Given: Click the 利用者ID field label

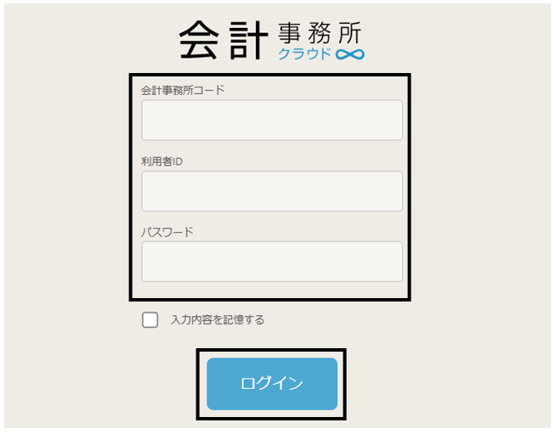Looking at the screenshot, I should 161,161.
